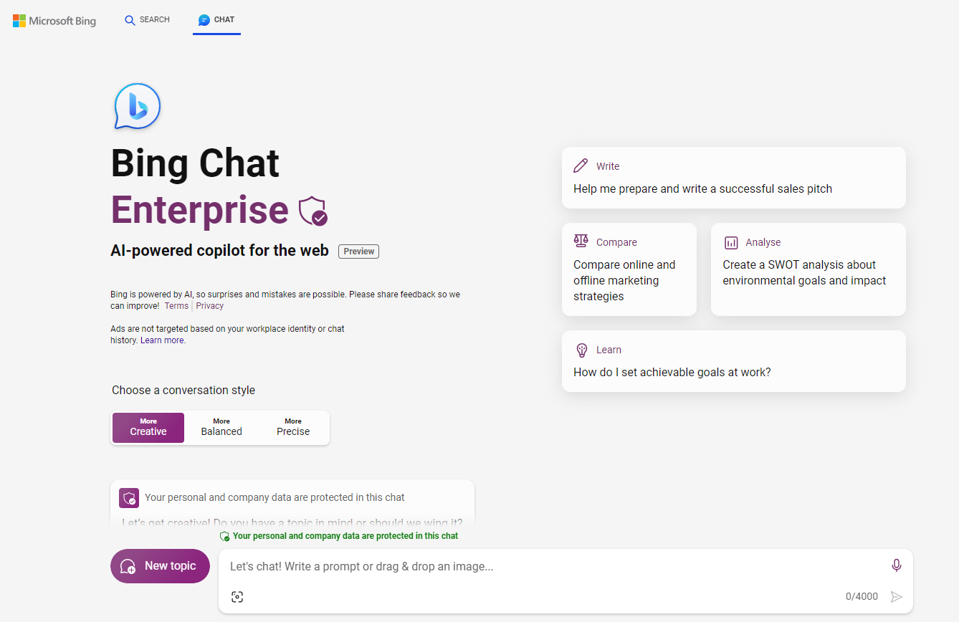Click the Write pencil icon

(x=581, y=166)
